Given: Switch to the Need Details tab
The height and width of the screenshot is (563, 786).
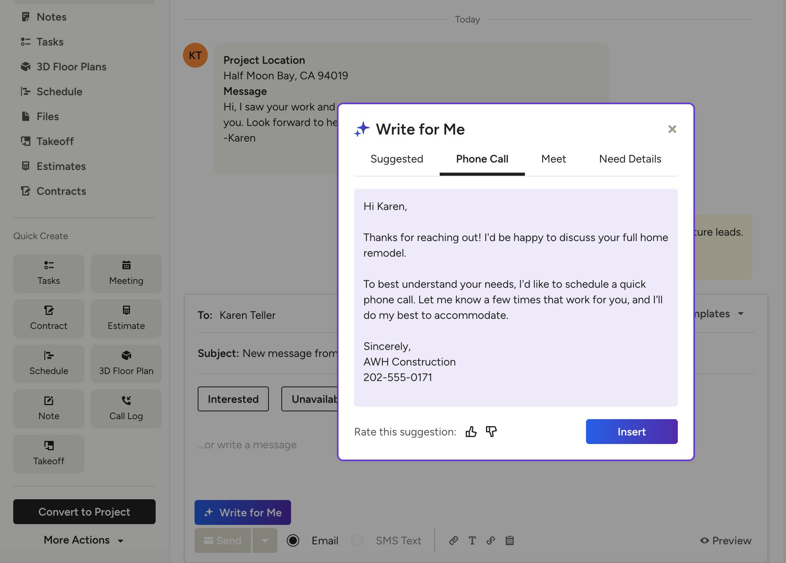Looking at the screenshot, I should pos(630,159).
